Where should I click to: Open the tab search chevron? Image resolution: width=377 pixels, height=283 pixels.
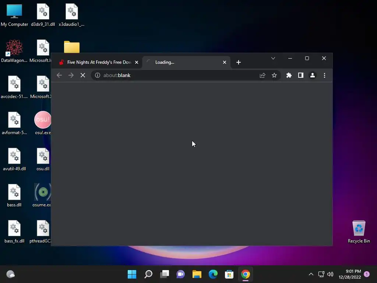pyautogui.click(x=273, y=58)
